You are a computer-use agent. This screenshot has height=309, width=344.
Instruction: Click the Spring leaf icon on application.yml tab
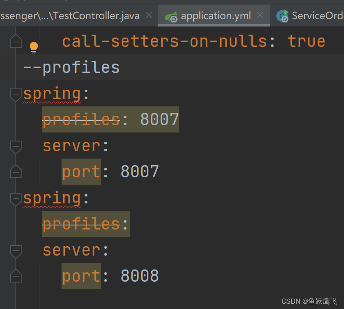pos(171,15)
